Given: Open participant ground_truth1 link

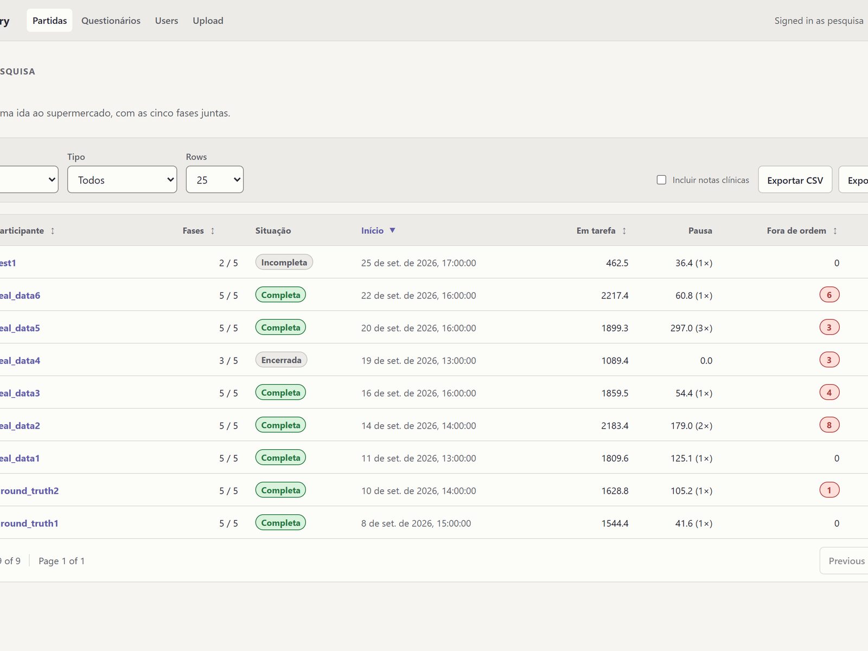Looking at the screenshot, I should coord(29,524).
